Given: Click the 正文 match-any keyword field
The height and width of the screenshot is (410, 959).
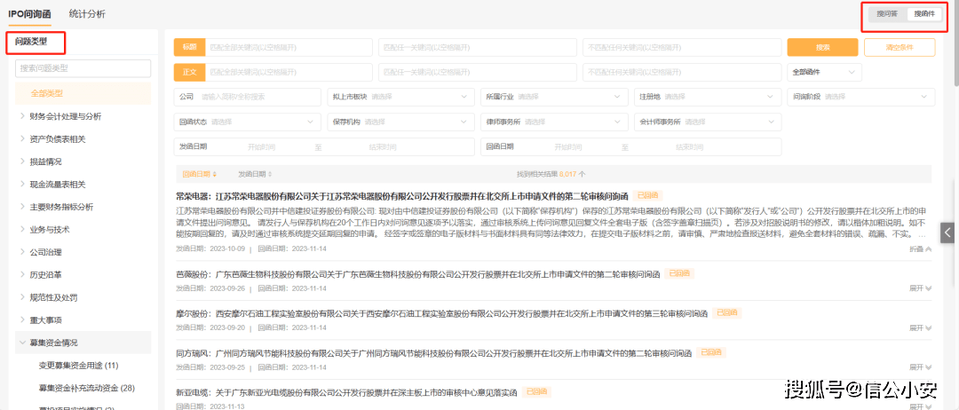Looking at the screenshot, I should pos(478,72).
